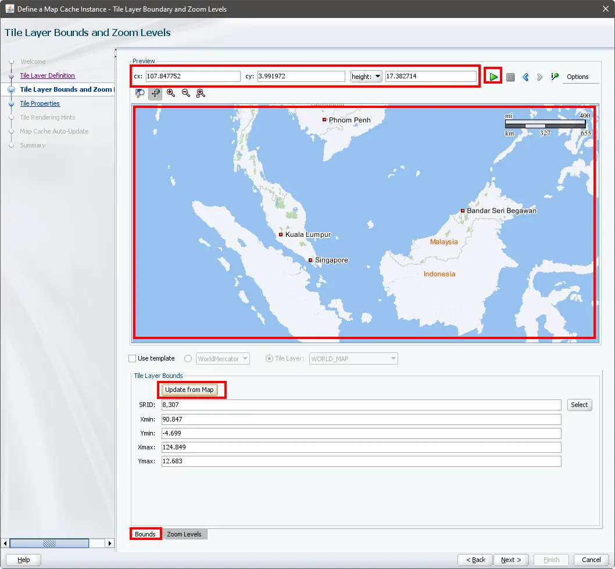Image resolution: width=615 pixels, height=569 pixels.
Task: Select the magnifier query tool
Action: tap(140, 93)
